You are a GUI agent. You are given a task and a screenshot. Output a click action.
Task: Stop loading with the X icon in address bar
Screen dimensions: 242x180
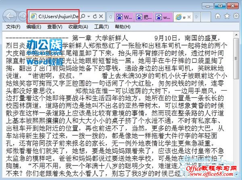click(101, 16)
